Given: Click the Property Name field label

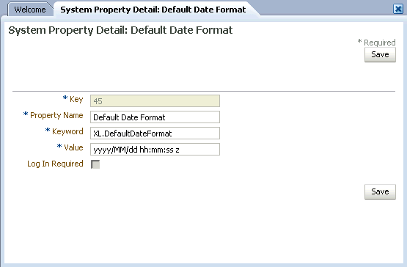Looking at the screenshot, I should pos(56,115).
